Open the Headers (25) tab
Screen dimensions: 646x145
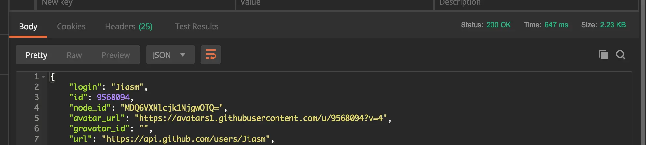coord(129,26)
